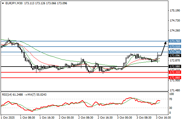Select the 172.580 black pivot label

click(x=174, y=66)
